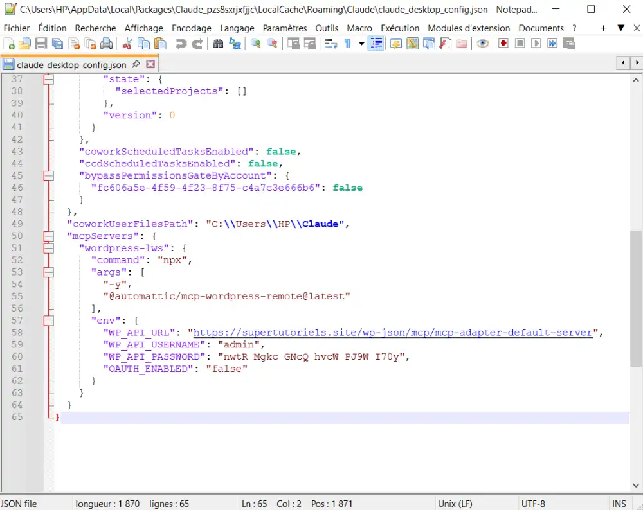Toggle show all characters pilcrow icon
Image resolution: width=643 pixels, height=510 pixels.
[x=348, y=44]
